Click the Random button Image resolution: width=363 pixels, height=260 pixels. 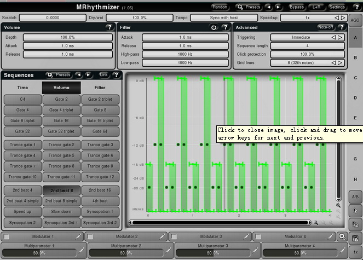click(x=220, y=7)
